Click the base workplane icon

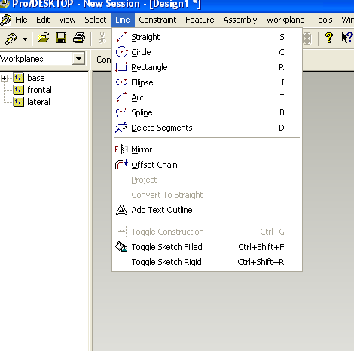click(19, 78)
